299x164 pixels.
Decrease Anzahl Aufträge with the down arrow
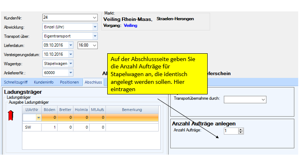(241, 133)
